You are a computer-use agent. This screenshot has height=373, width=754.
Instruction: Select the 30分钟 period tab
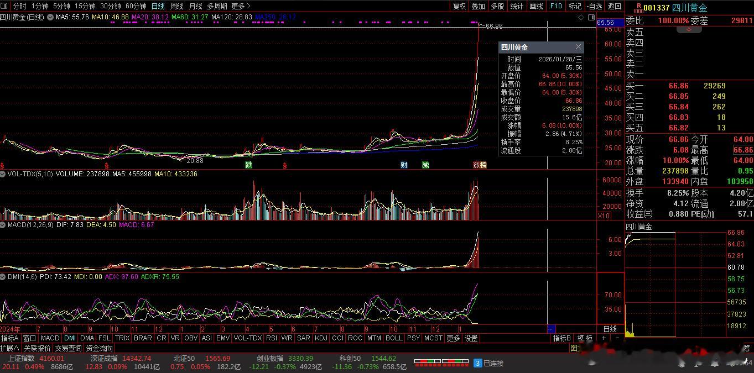pyautogui.click(x=110, y=6)
